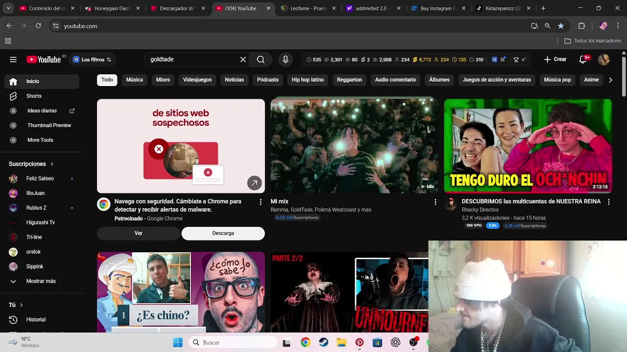Click the search magnifier button
The height and width of the screenshot is (352, 627).
pos(261,60)
